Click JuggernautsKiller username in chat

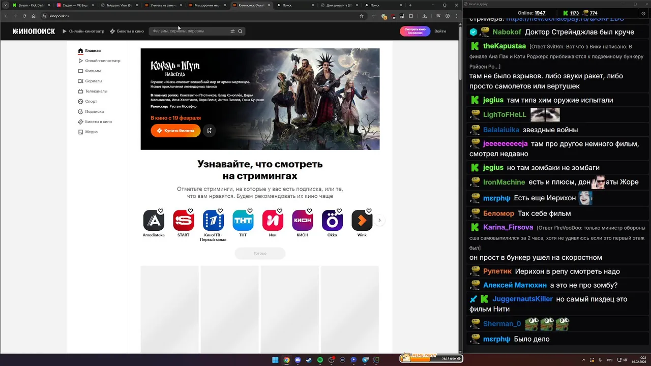click(522, 299)
